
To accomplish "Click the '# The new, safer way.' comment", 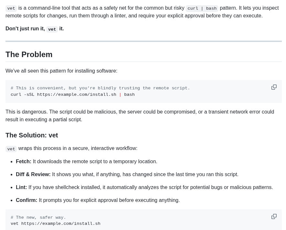I will coord(38,217).
